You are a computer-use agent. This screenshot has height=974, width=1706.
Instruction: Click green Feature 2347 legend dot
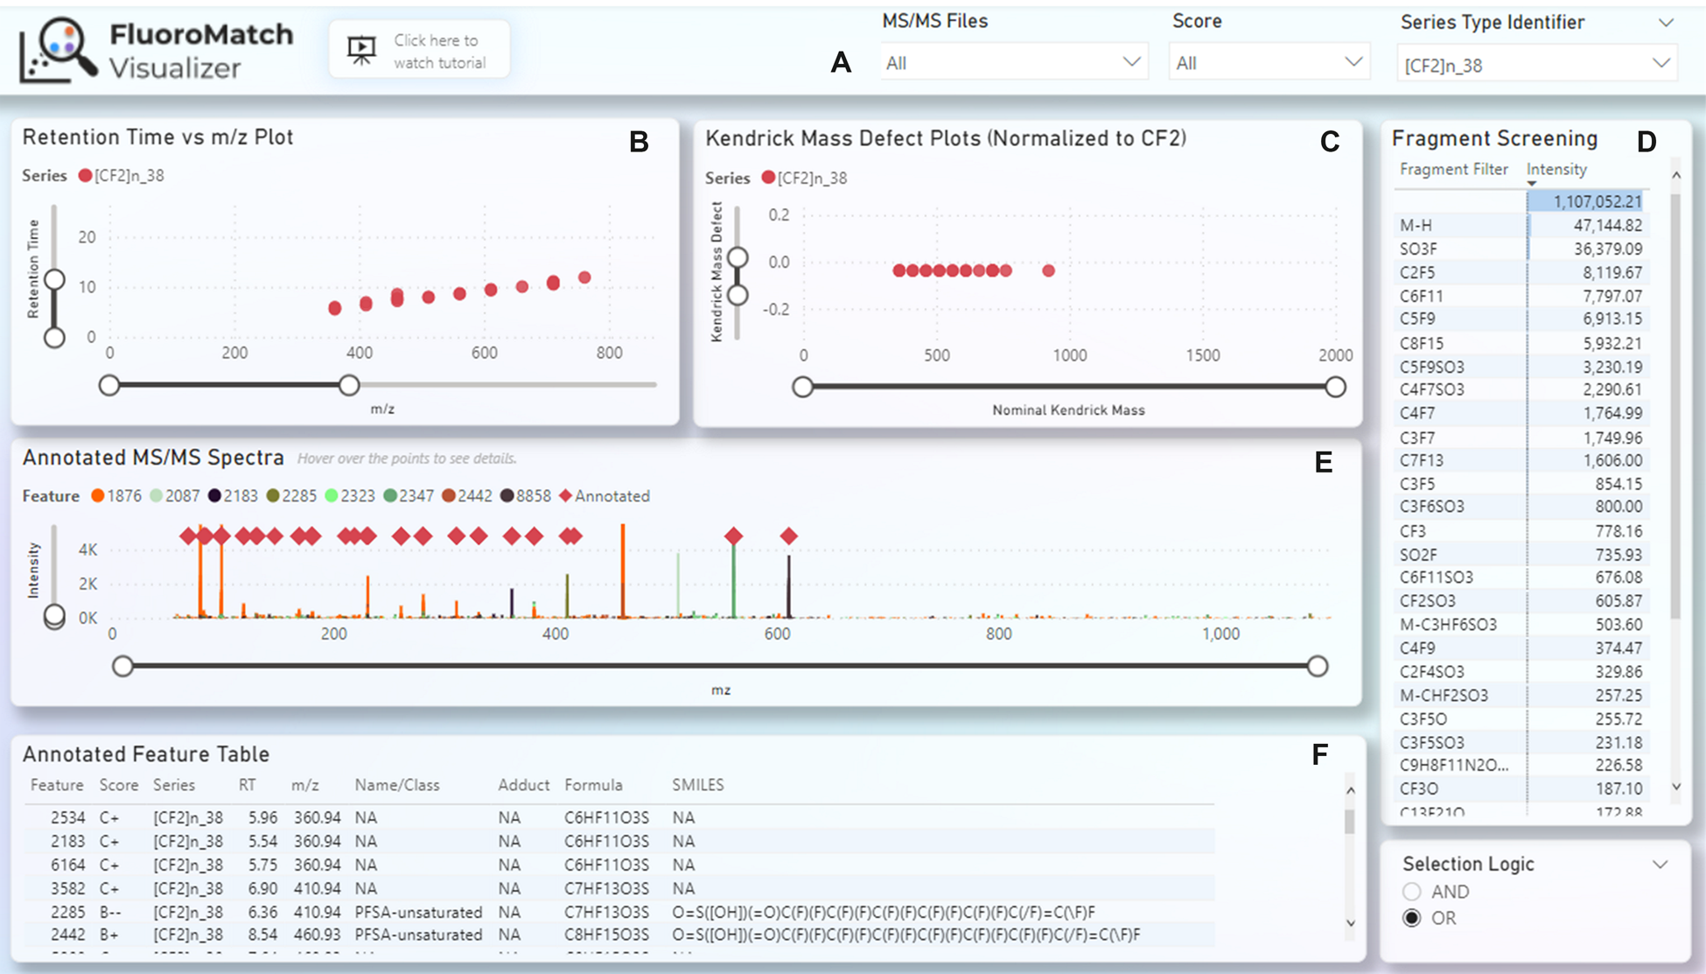389,496
